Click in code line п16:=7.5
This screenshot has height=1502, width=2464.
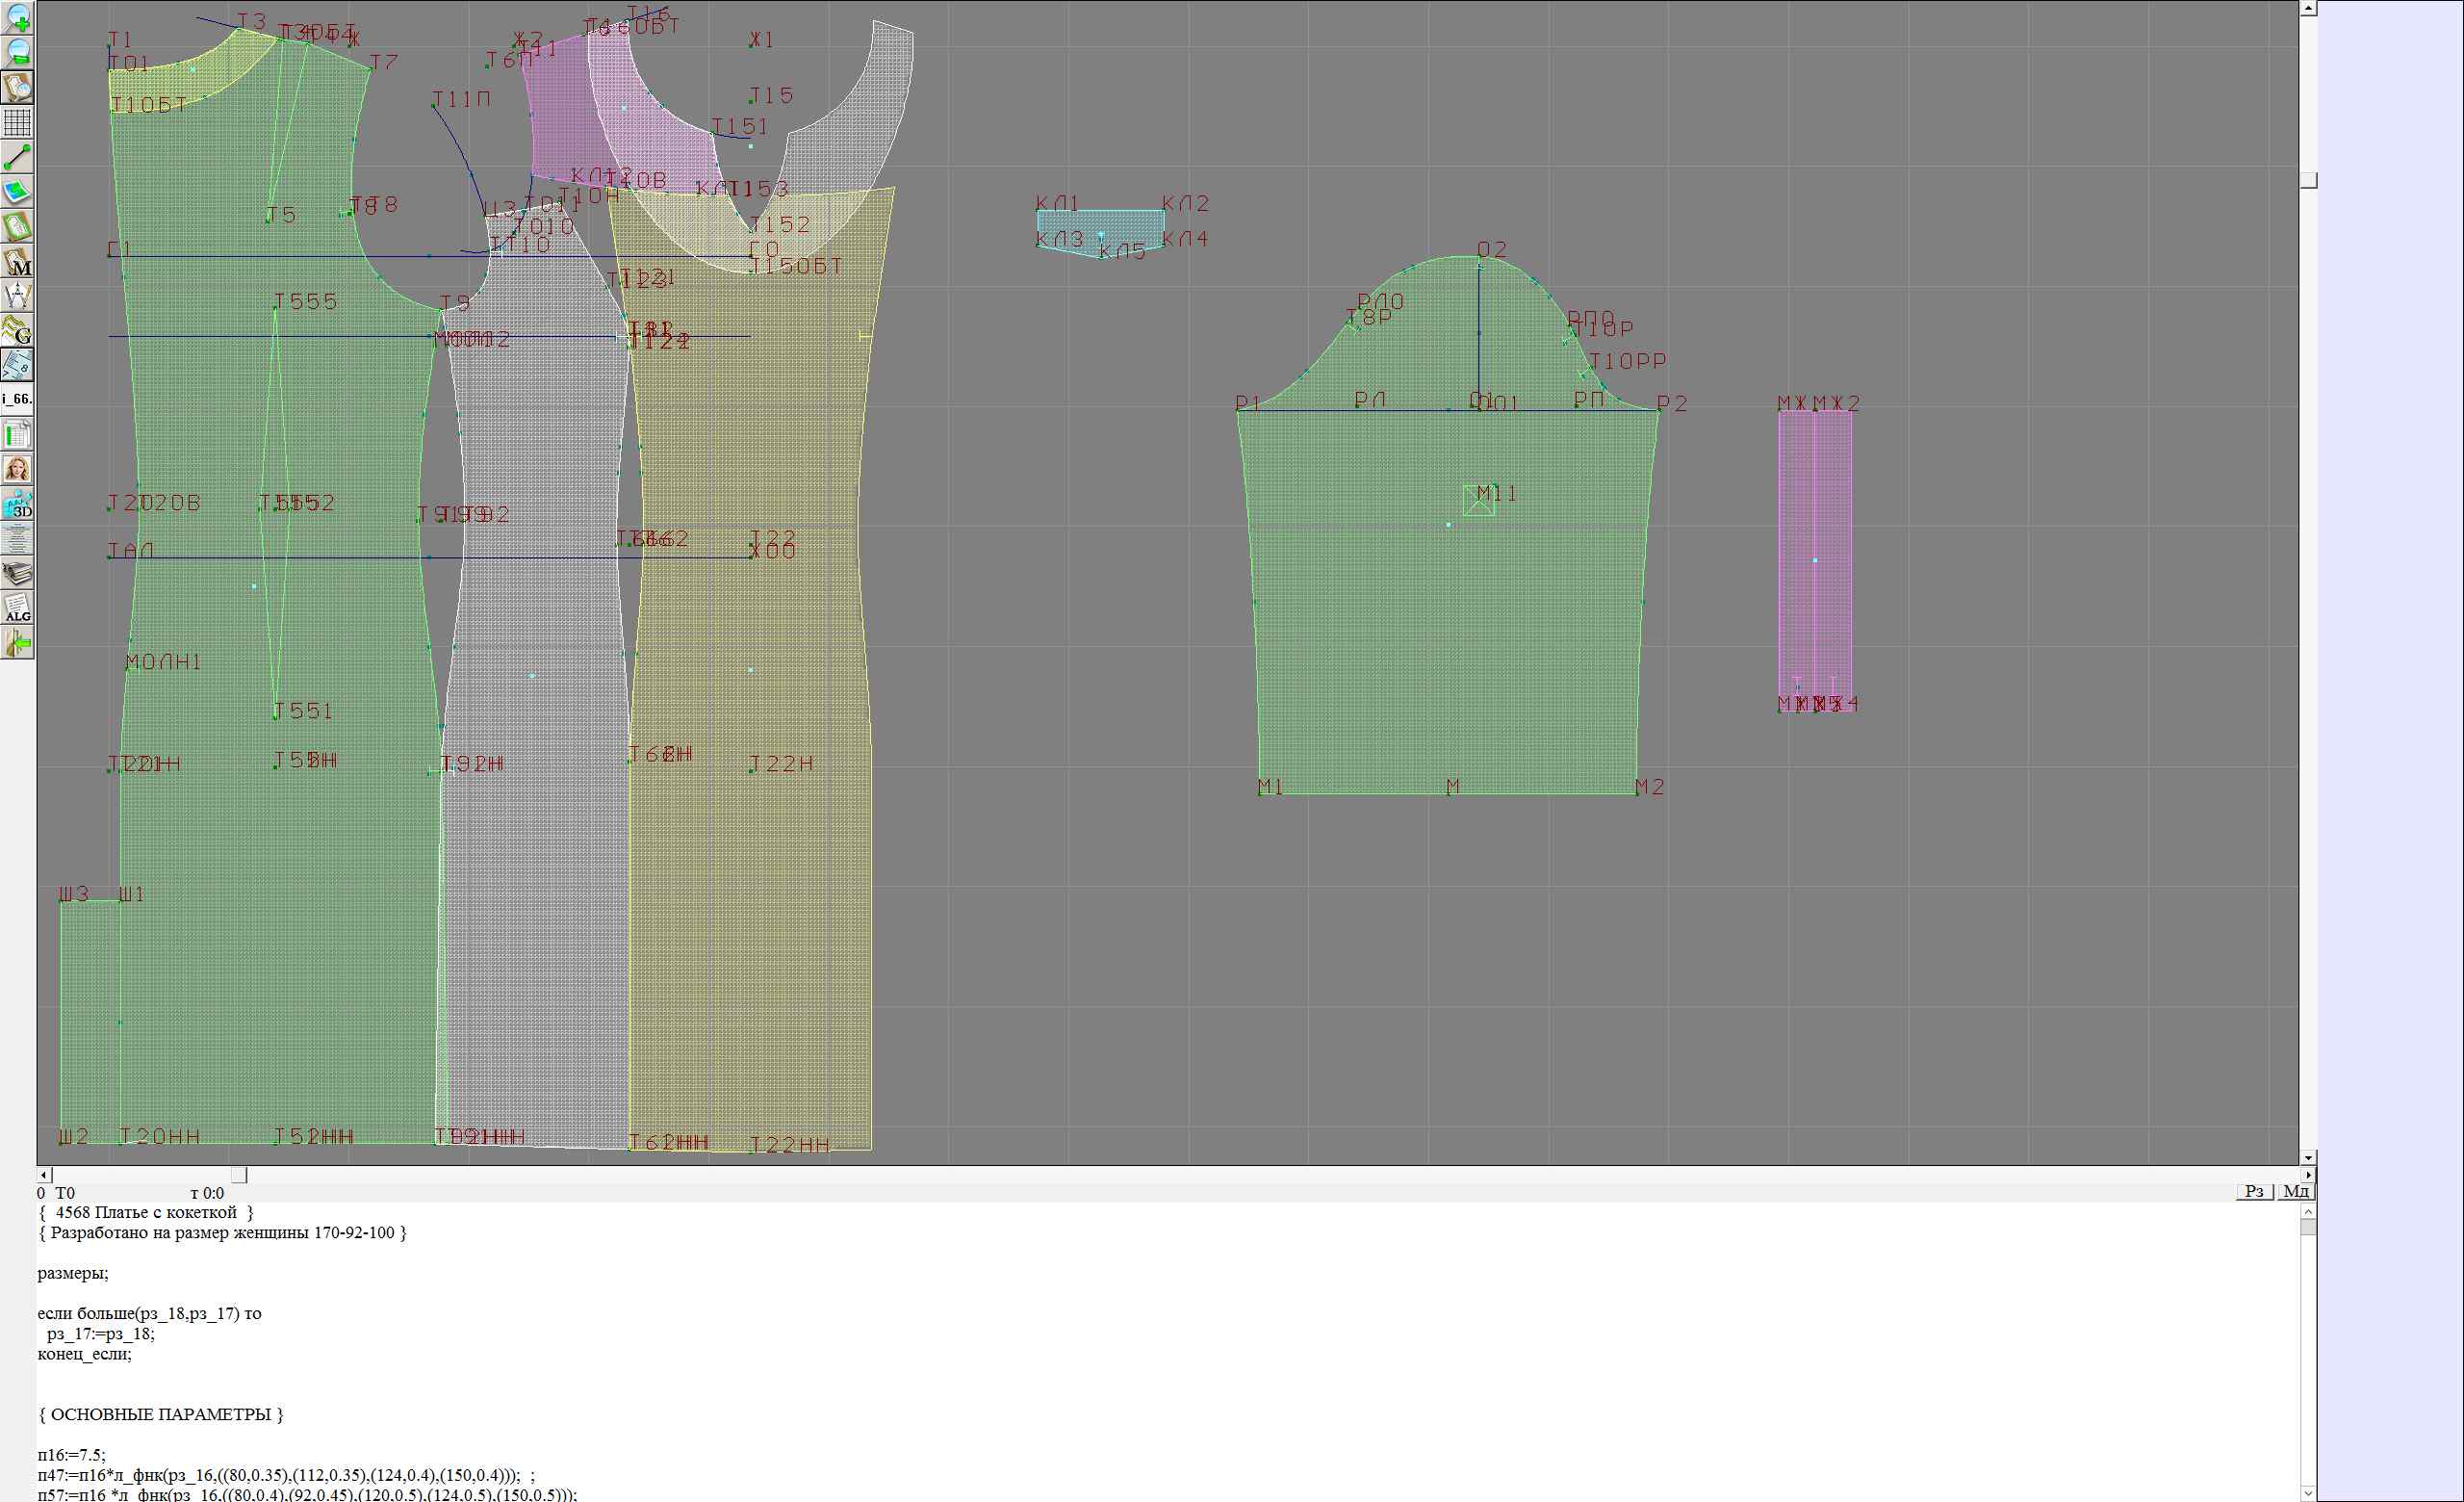(x=71, y=1455)
